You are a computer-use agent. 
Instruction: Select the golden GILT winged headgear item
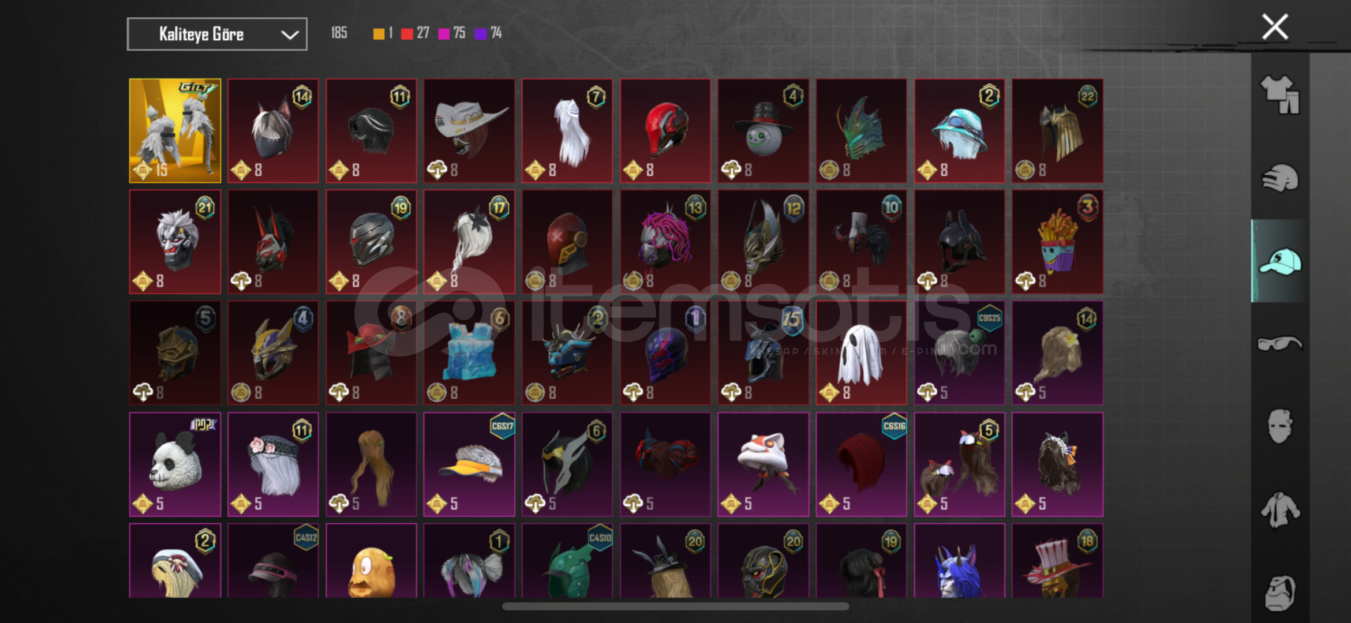click(x=175, y=131)
